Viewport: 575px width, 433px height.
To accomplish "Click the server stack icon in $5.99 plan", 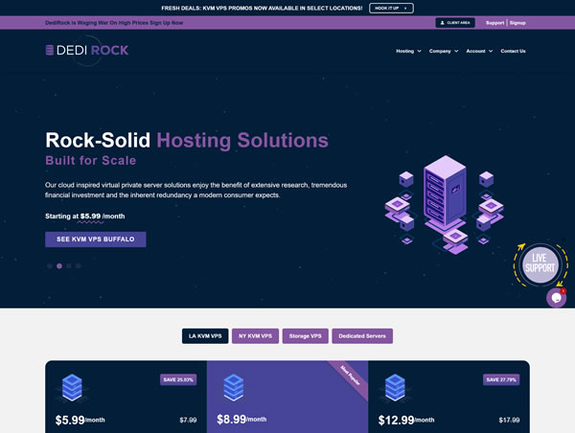I will (x=74, y=386).
